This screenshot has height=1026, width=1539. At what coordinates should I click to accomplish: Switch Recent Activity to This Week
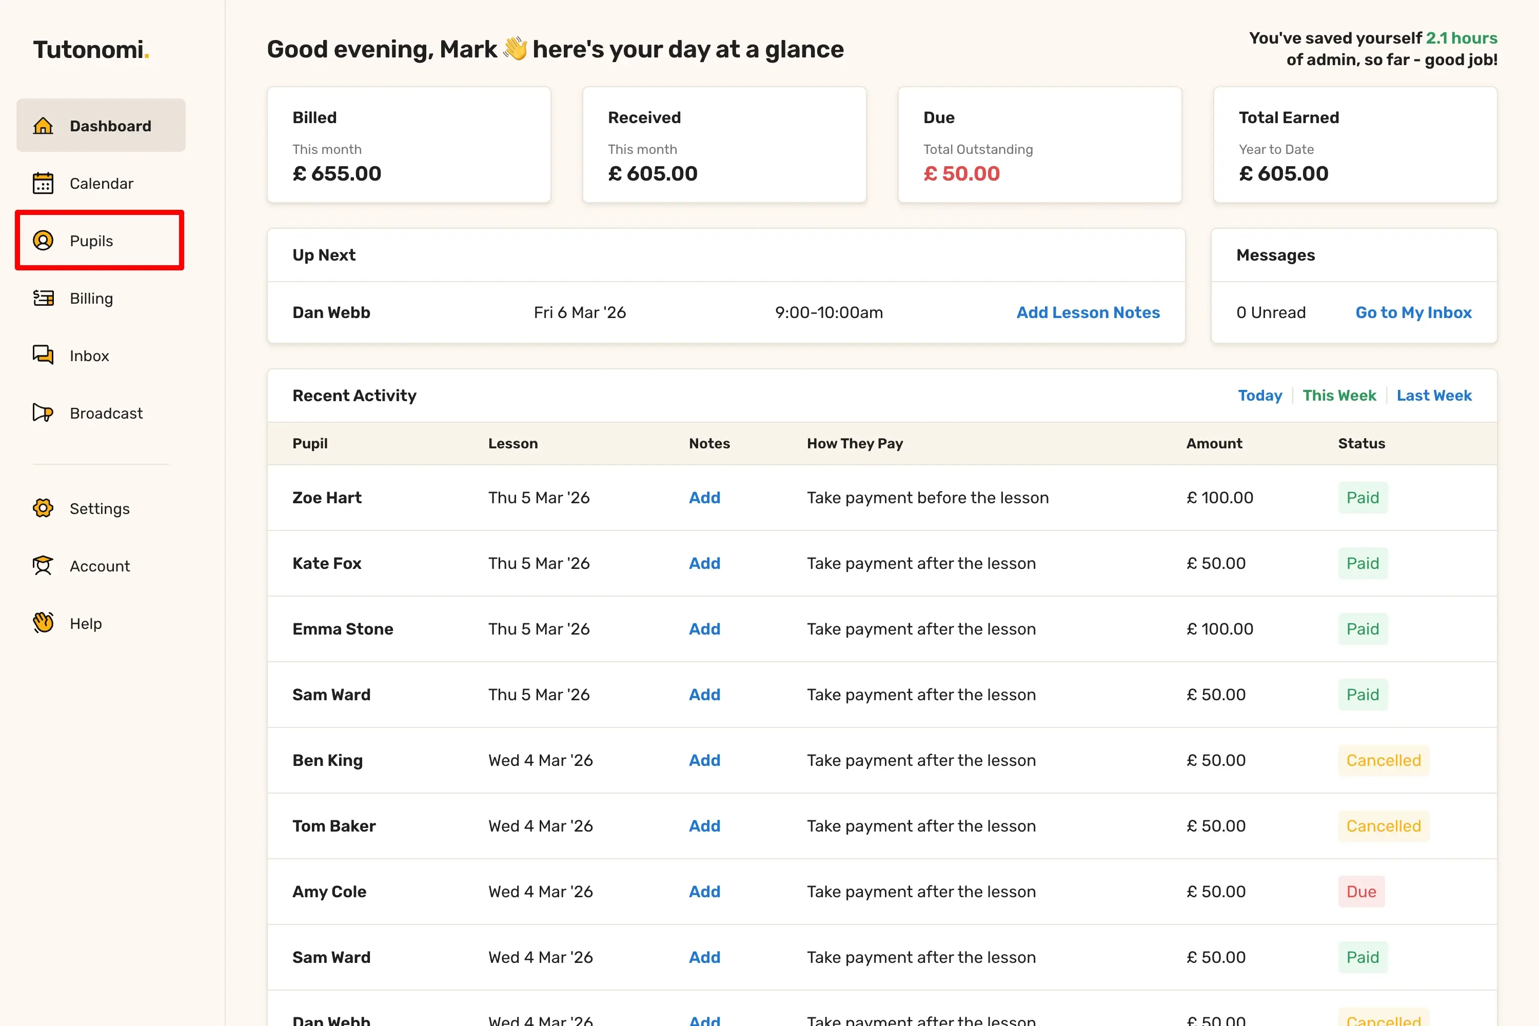pyautogui.click(x=1339, y=396)
